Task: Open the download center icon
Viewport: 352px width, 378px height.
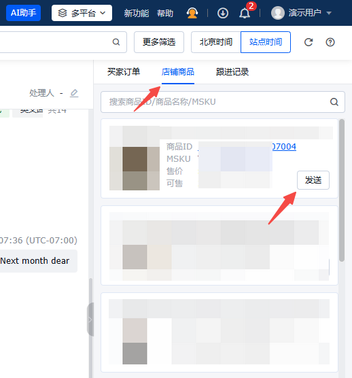Action: (x=223, y=13)
